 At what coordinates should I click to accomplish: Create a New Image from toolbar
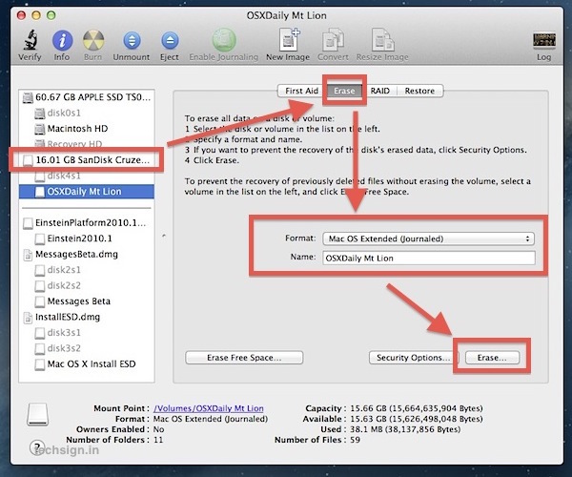point(289,39)
